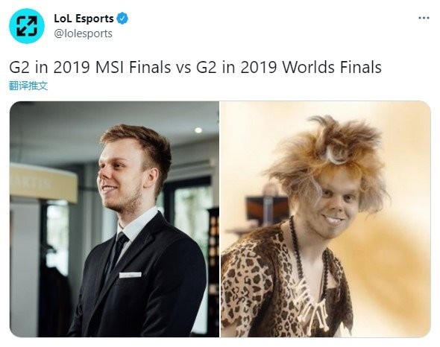Viewport: 440px width, 347px height.
Task: Click the second "2019" in tweet text
Action: 259,68
